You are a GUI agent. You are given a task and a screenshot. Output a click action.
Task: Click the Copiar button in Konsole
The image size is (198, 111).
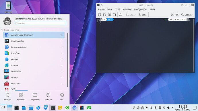131,15
